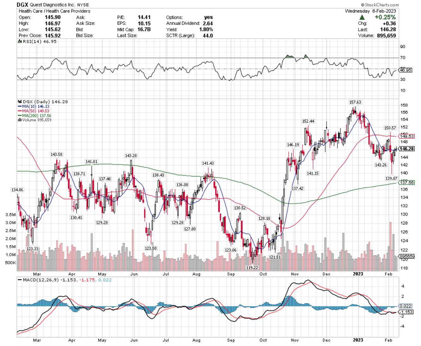The width and height of the screenshot is (421, 346).
Task: Click the 143.26 price annotation
Action: tap(381, 165)
